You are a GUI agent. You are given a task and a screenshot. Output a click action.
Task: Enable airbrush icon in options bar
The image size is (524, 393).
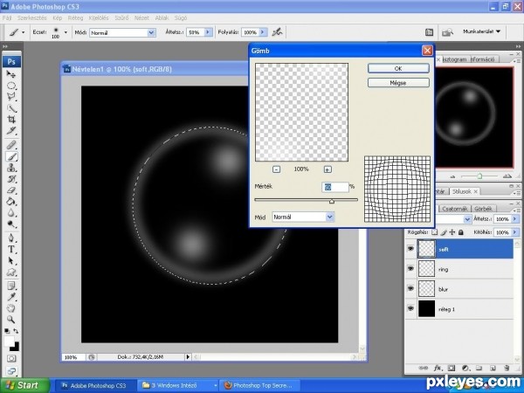pos(277,32)
